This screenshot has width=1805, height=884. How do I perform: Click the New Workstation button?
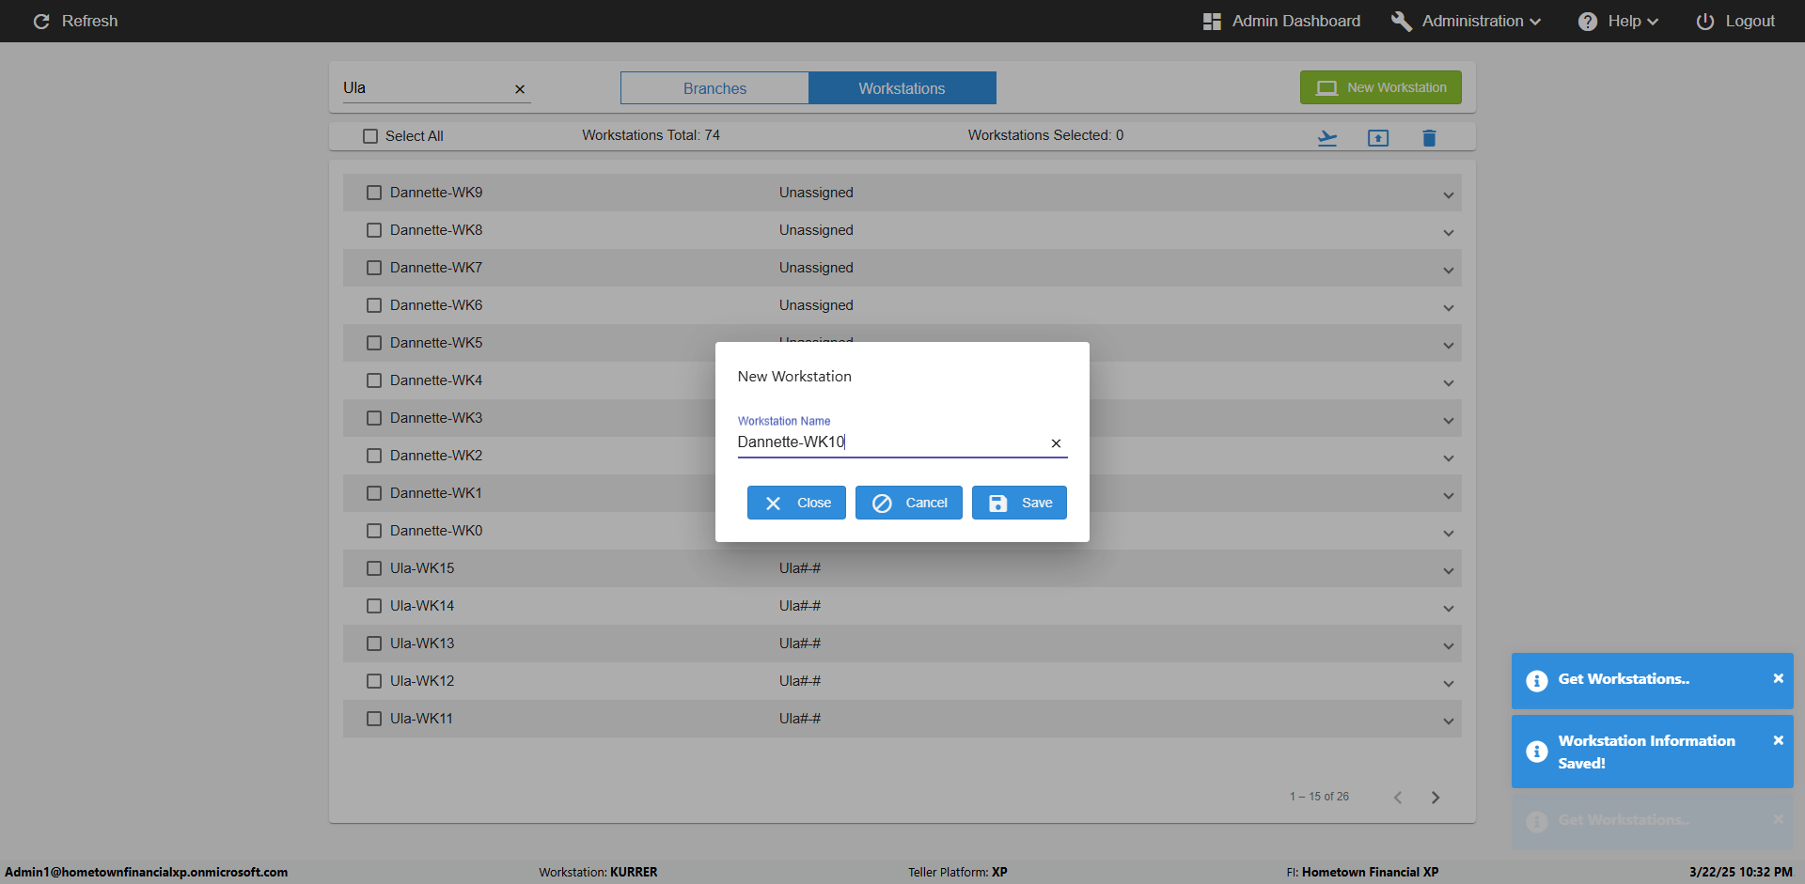[x=1381, y=87]
